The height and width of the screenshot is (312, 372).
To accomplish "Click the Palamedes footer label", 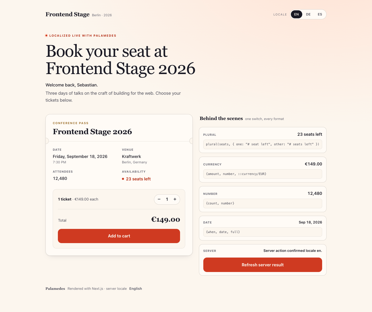I will (x=55, y=289).
